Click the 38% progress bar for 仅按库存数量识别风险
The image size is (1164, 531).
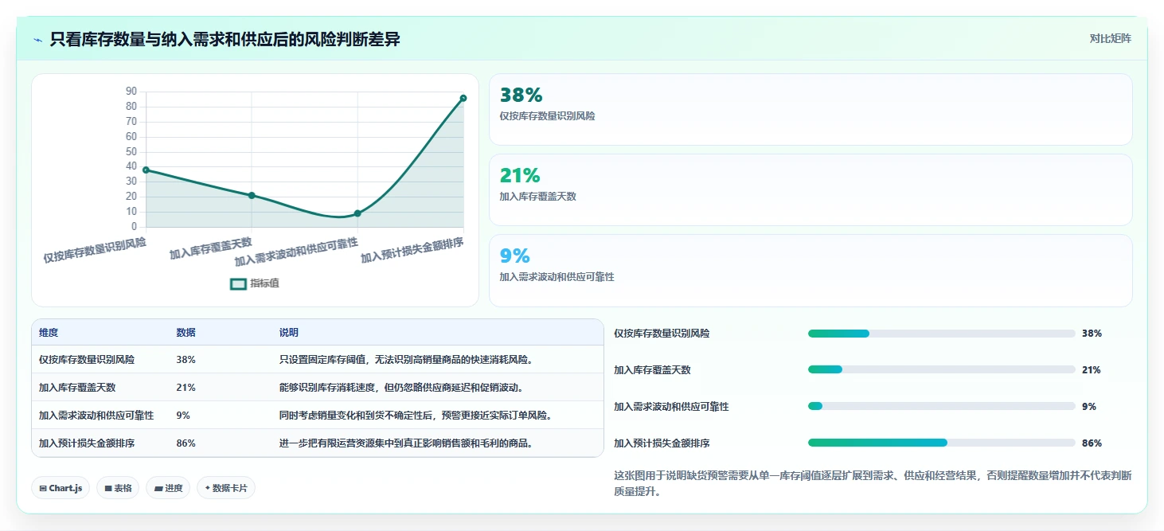coord(942,334)
